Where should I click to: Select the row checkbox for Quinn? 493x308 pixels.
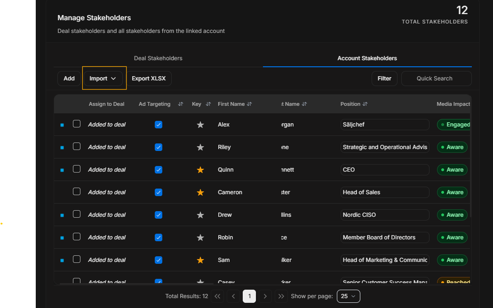(77, 169)
